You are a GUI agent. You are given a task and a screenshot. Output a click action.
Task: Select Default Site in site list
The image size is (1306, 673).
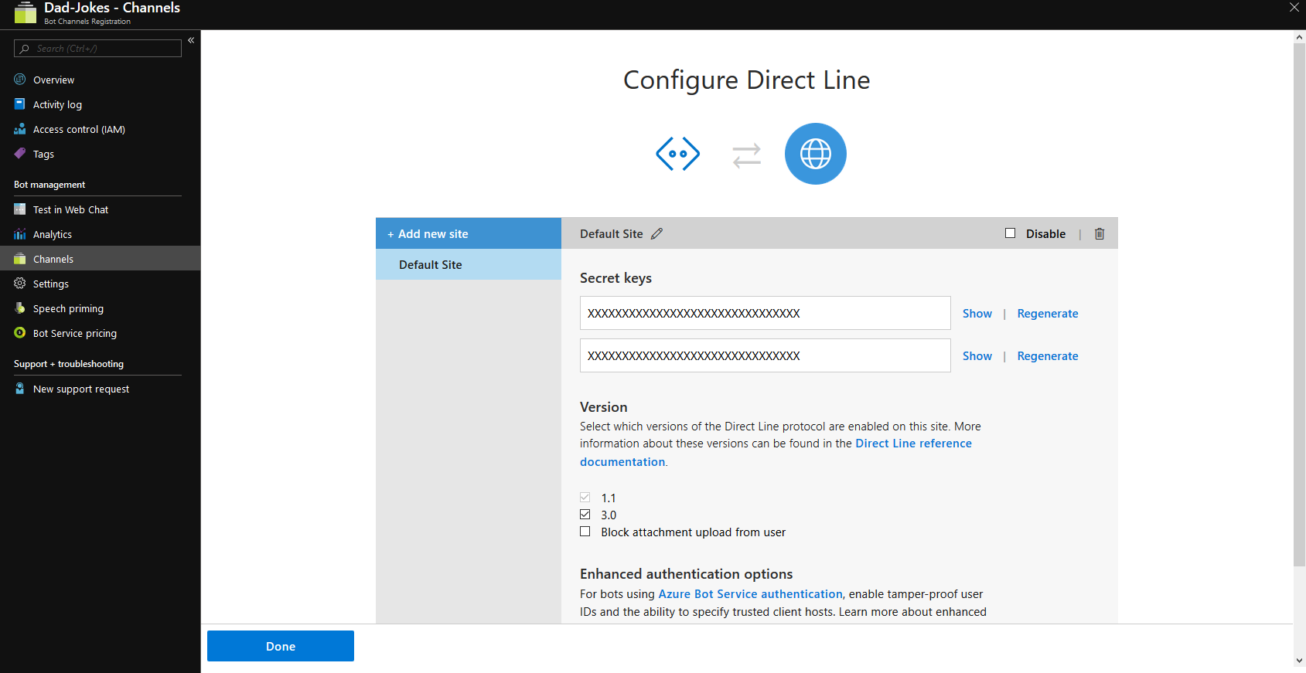pyautogui.click(x=469, y=264)
